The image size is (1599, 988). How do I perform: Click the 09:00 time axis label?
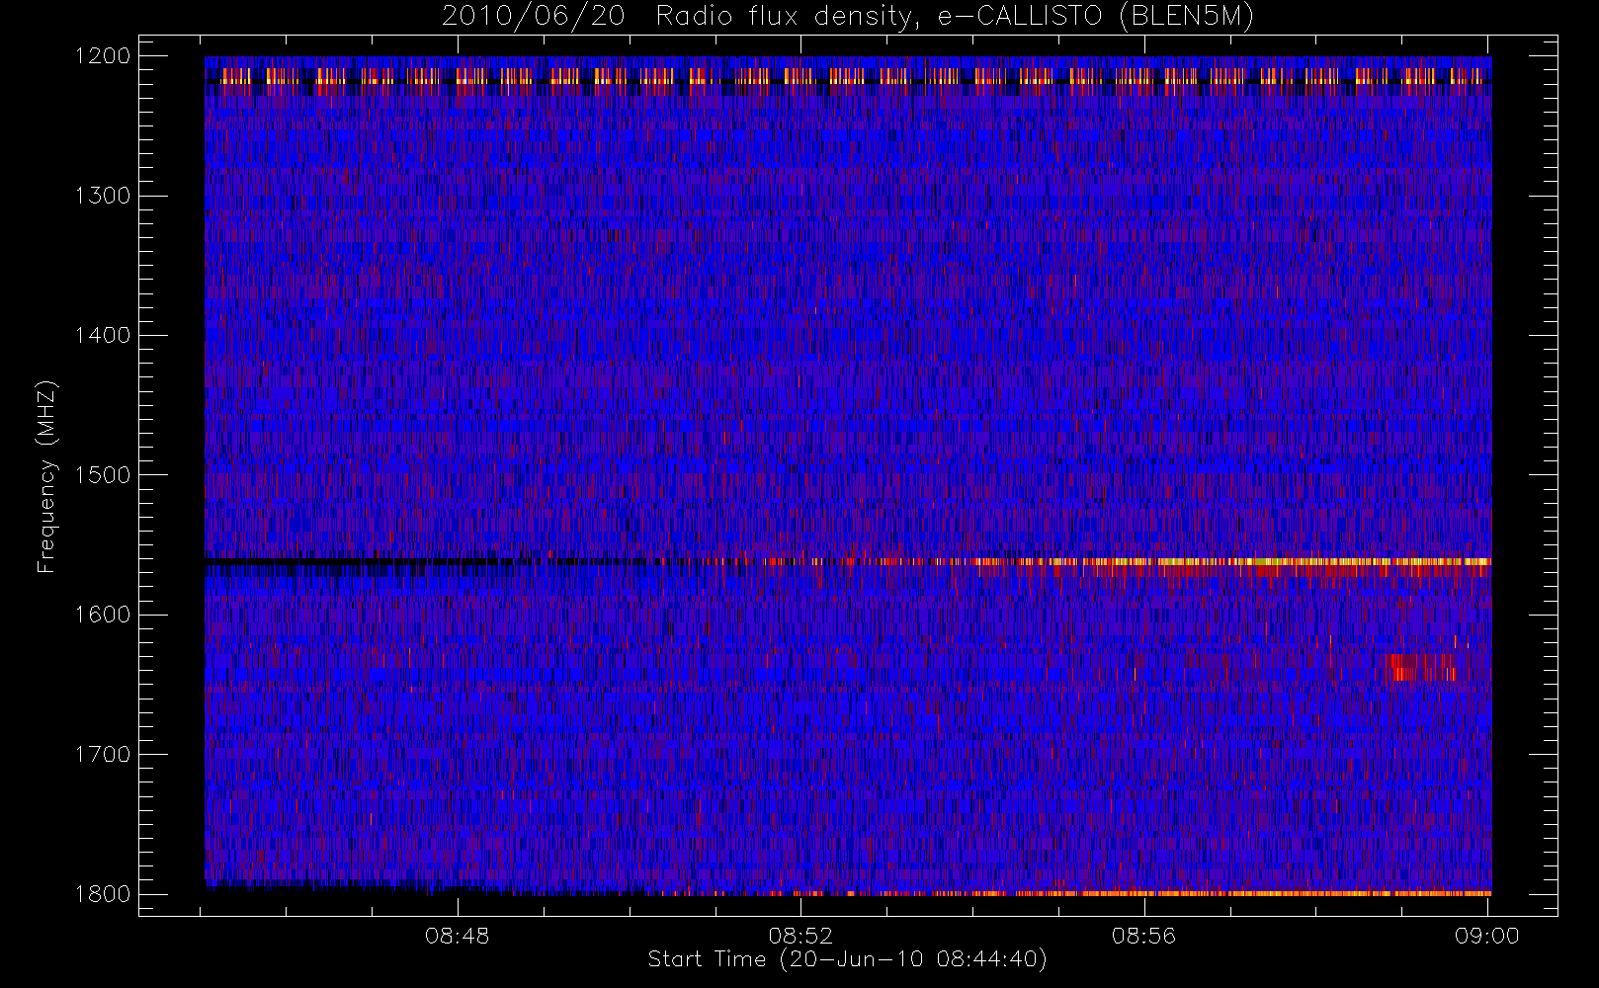click(x=1487, y=936)
